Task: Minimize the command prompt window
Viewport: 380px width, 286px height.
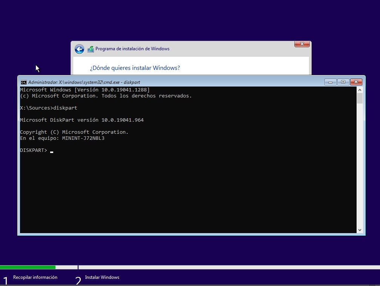Action: [x=330, y=82]
